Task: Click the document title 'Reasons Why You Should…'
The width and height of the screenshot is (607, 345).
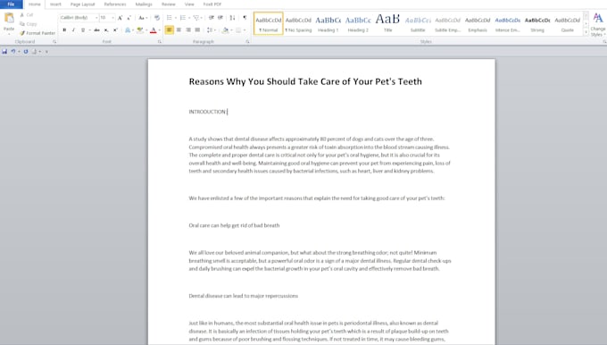Action: 305,82
